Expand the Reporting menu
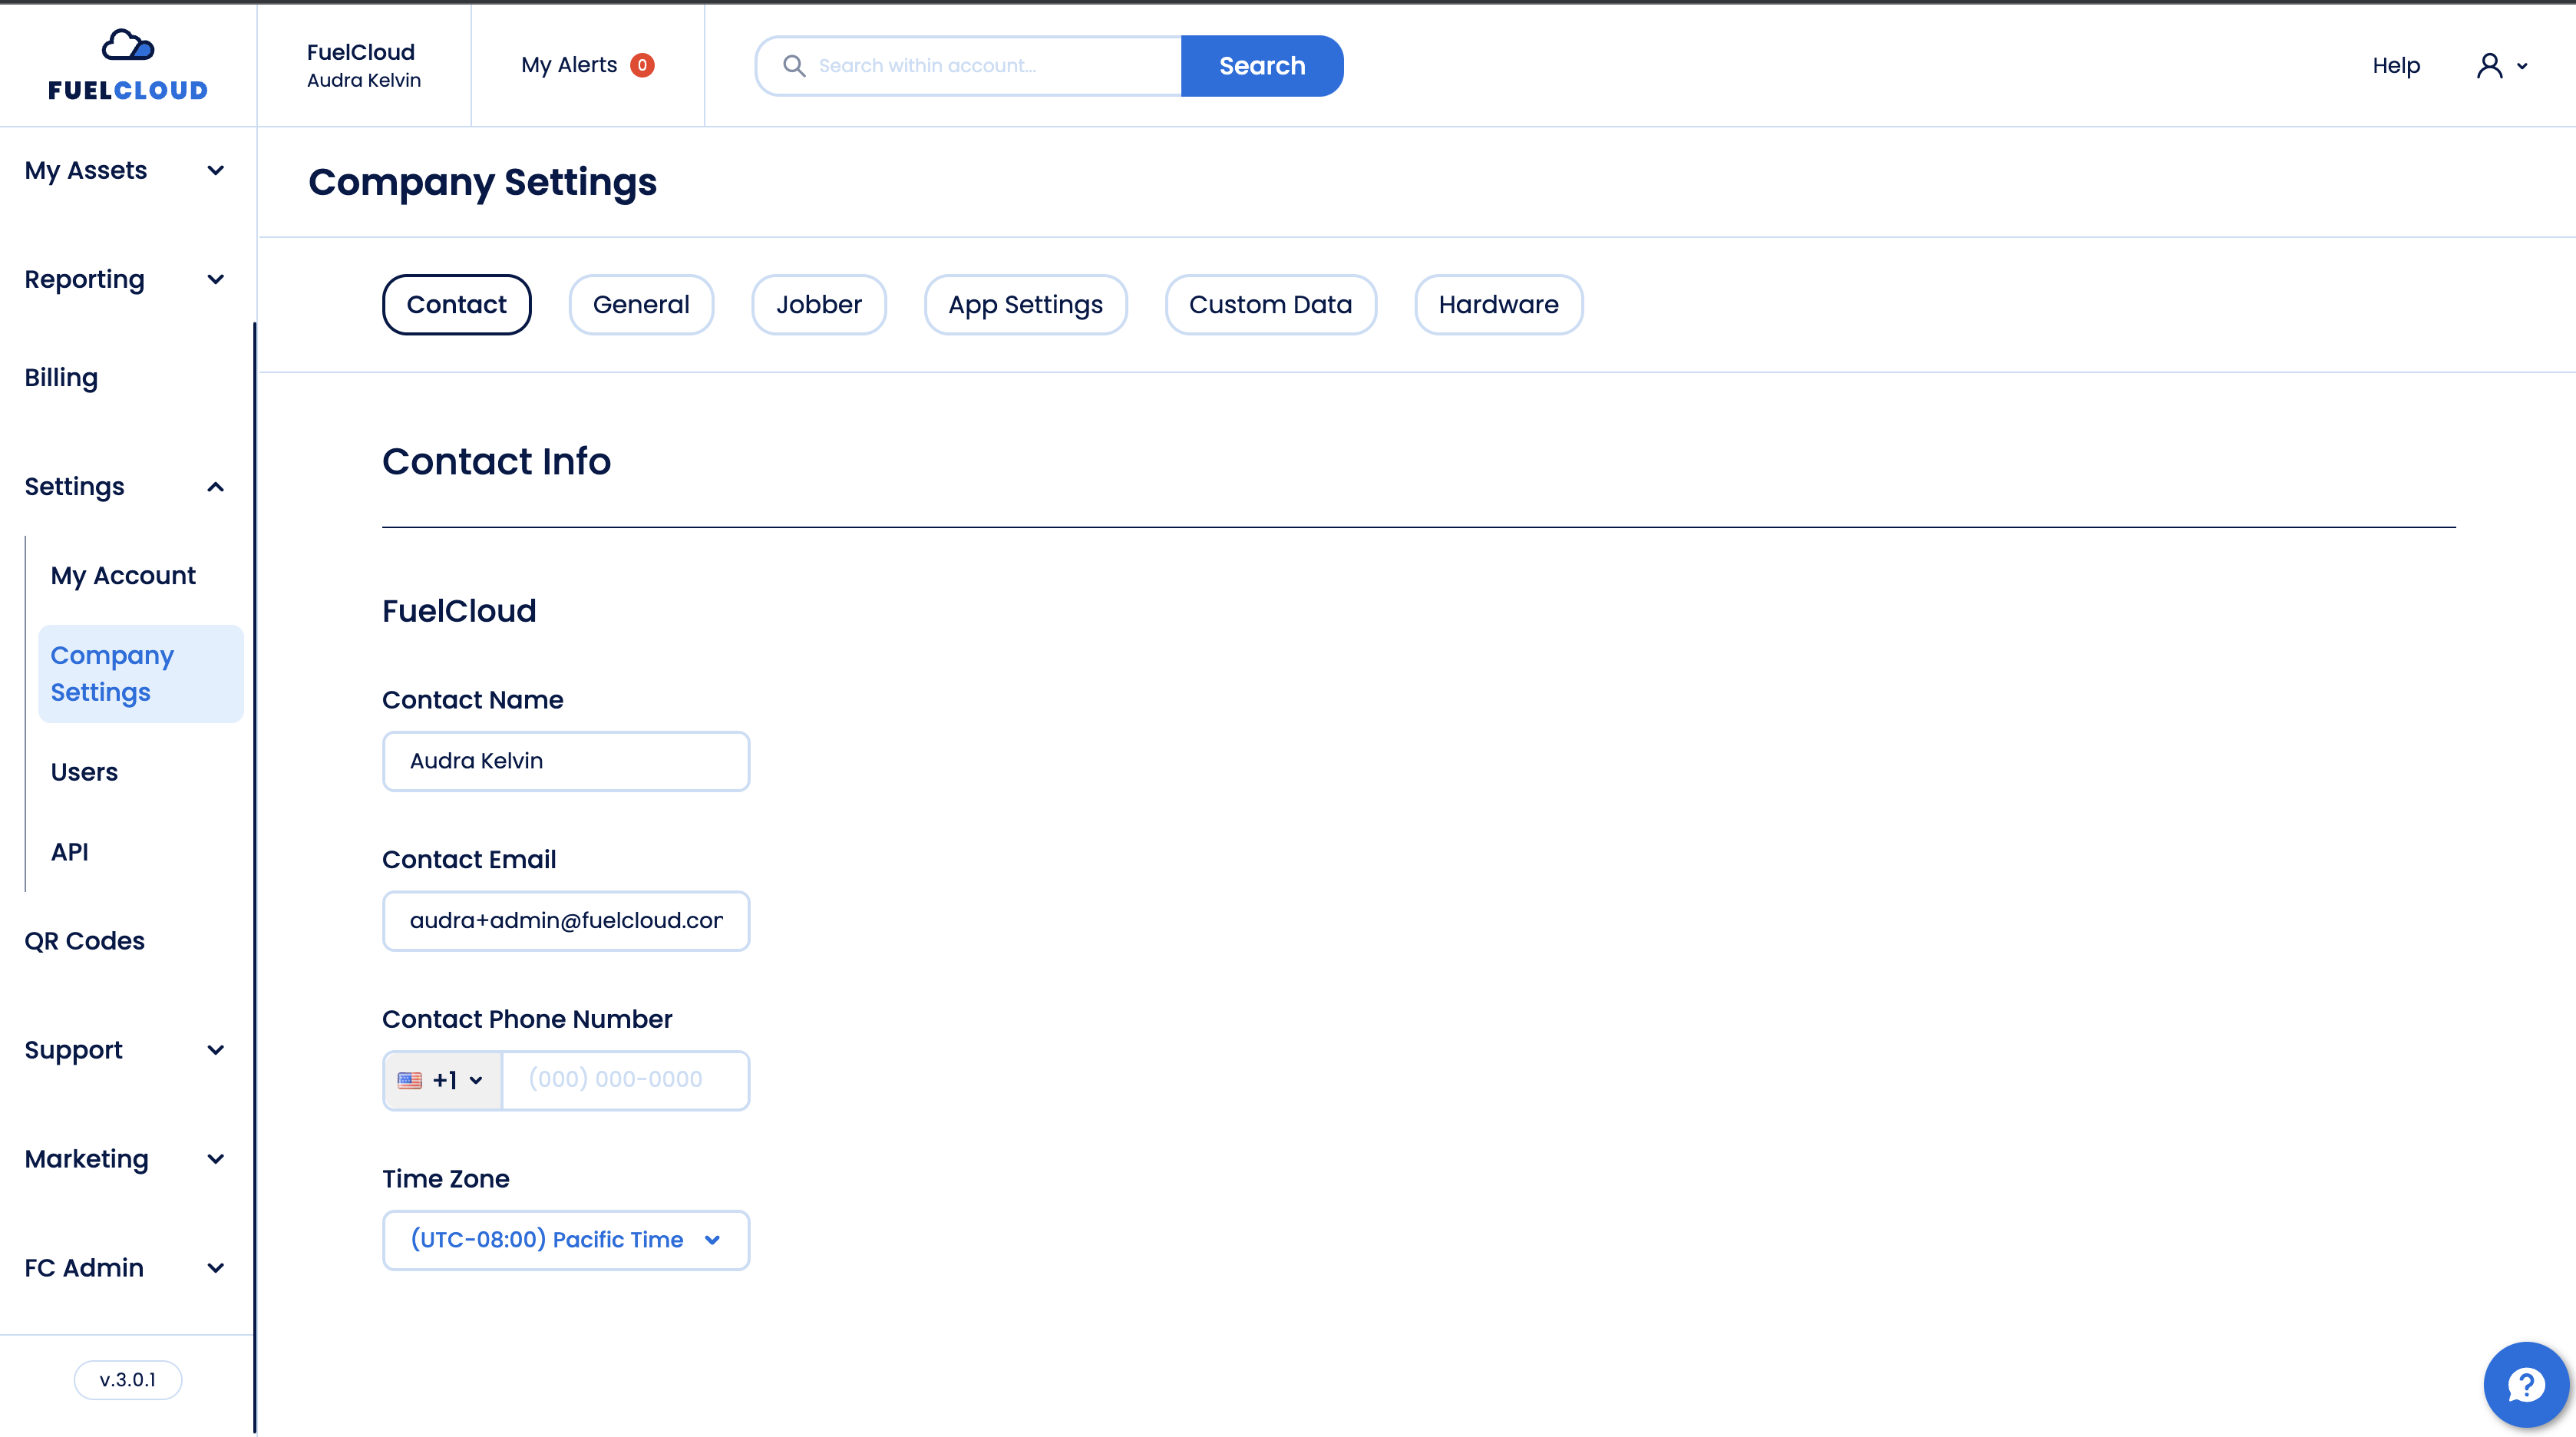This screenshot has height=1437, width=2576. coord(126,279)
